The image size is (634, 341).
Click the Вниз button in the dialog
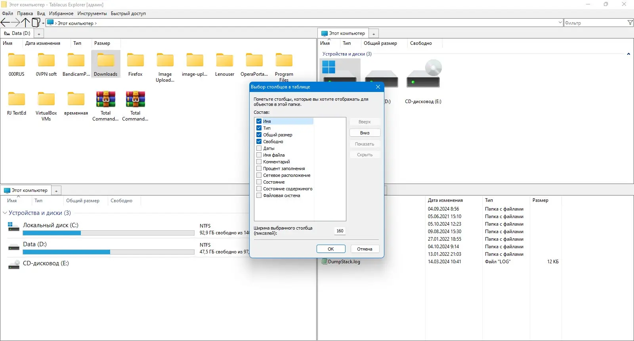[x=365, y=133]
